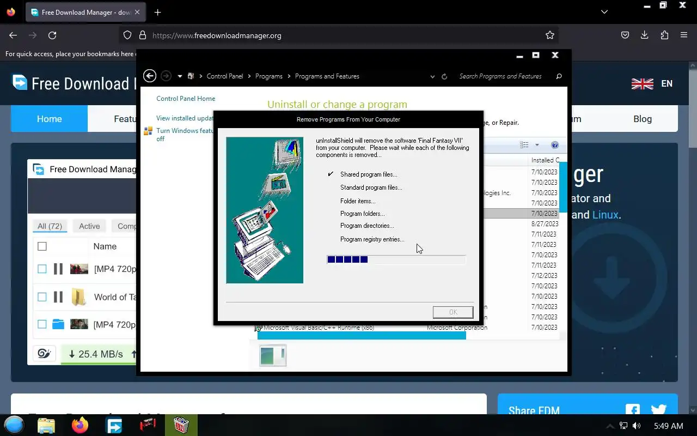Open Firefox extensions puzzle icon
Viewport: 697px width, 436px height.
[x=664, y=35]
